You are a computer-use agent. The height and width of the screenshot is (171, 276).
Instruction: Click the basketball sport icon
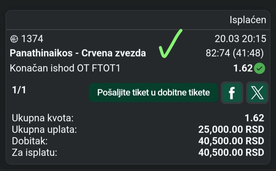point(14,39)
